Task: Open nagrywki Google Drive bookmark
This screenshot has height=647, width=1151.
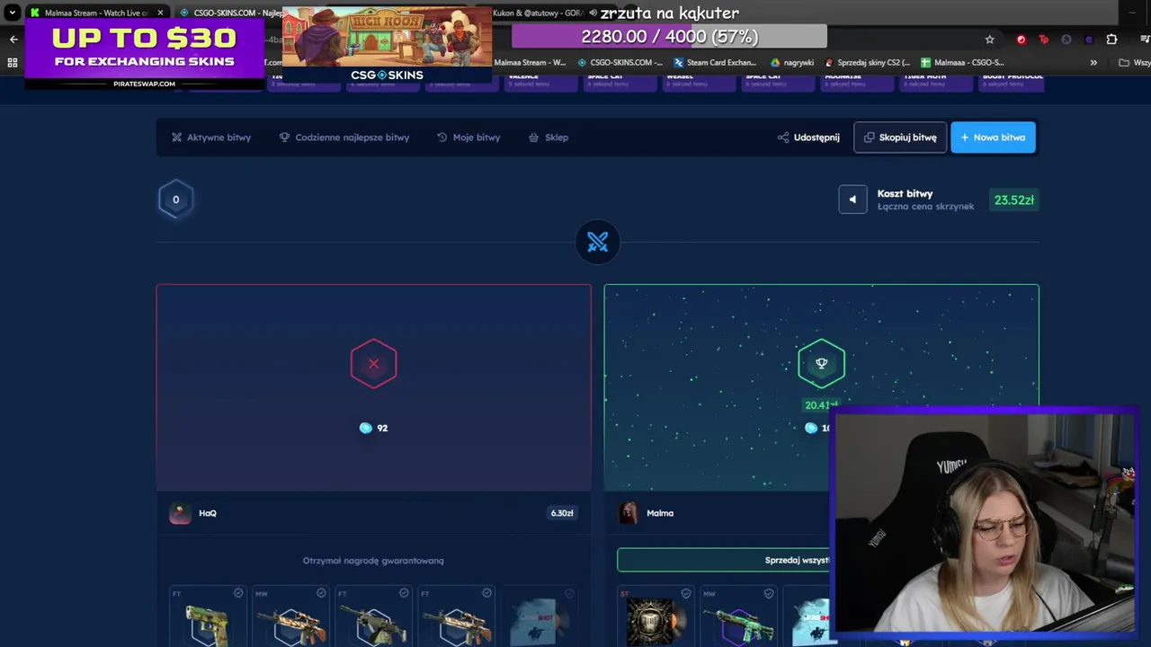Action: (x=792, y=63)
